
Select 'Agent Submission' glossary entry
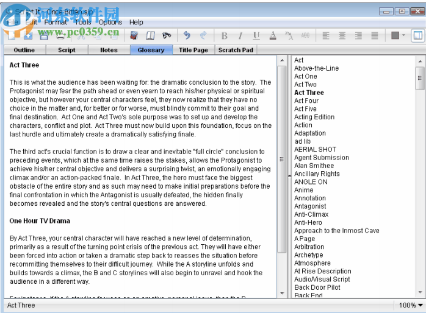(x=322, y=158)
